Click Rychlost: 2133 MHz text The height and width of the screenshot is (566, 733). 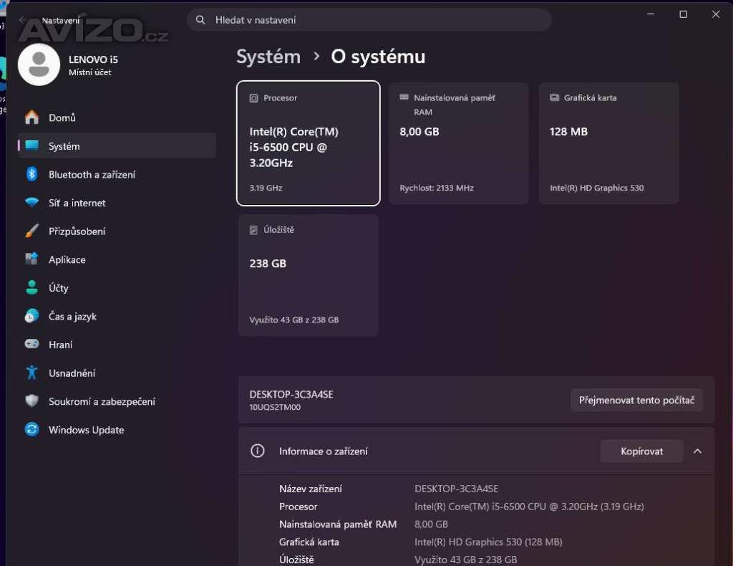437,188
